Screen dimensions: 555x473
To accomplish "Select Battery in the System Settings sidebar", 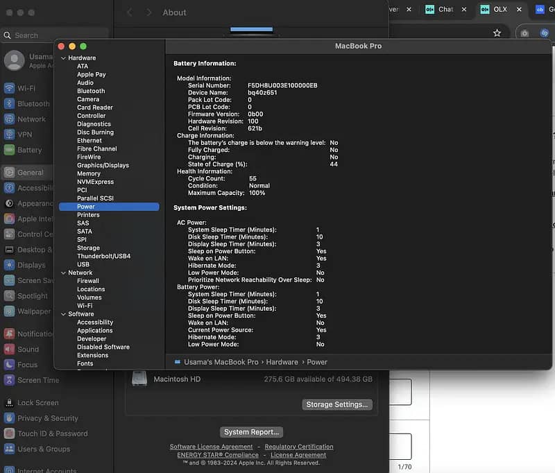I will point(29,150).
